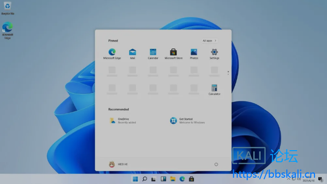This screenshot has height=184, width=327.
Task: Open Microsoft Store from taskbar
Action: click(x=192, y=179)
